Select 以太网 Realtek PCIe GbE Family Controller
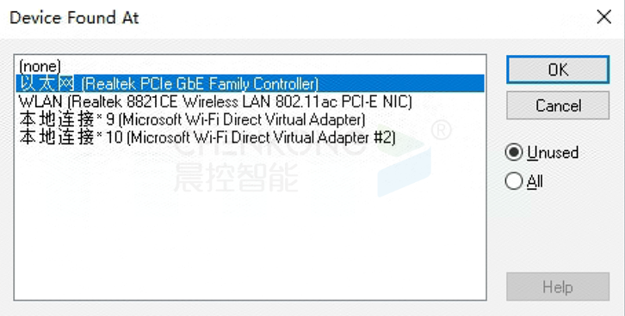625x316 pixels. 250,83
